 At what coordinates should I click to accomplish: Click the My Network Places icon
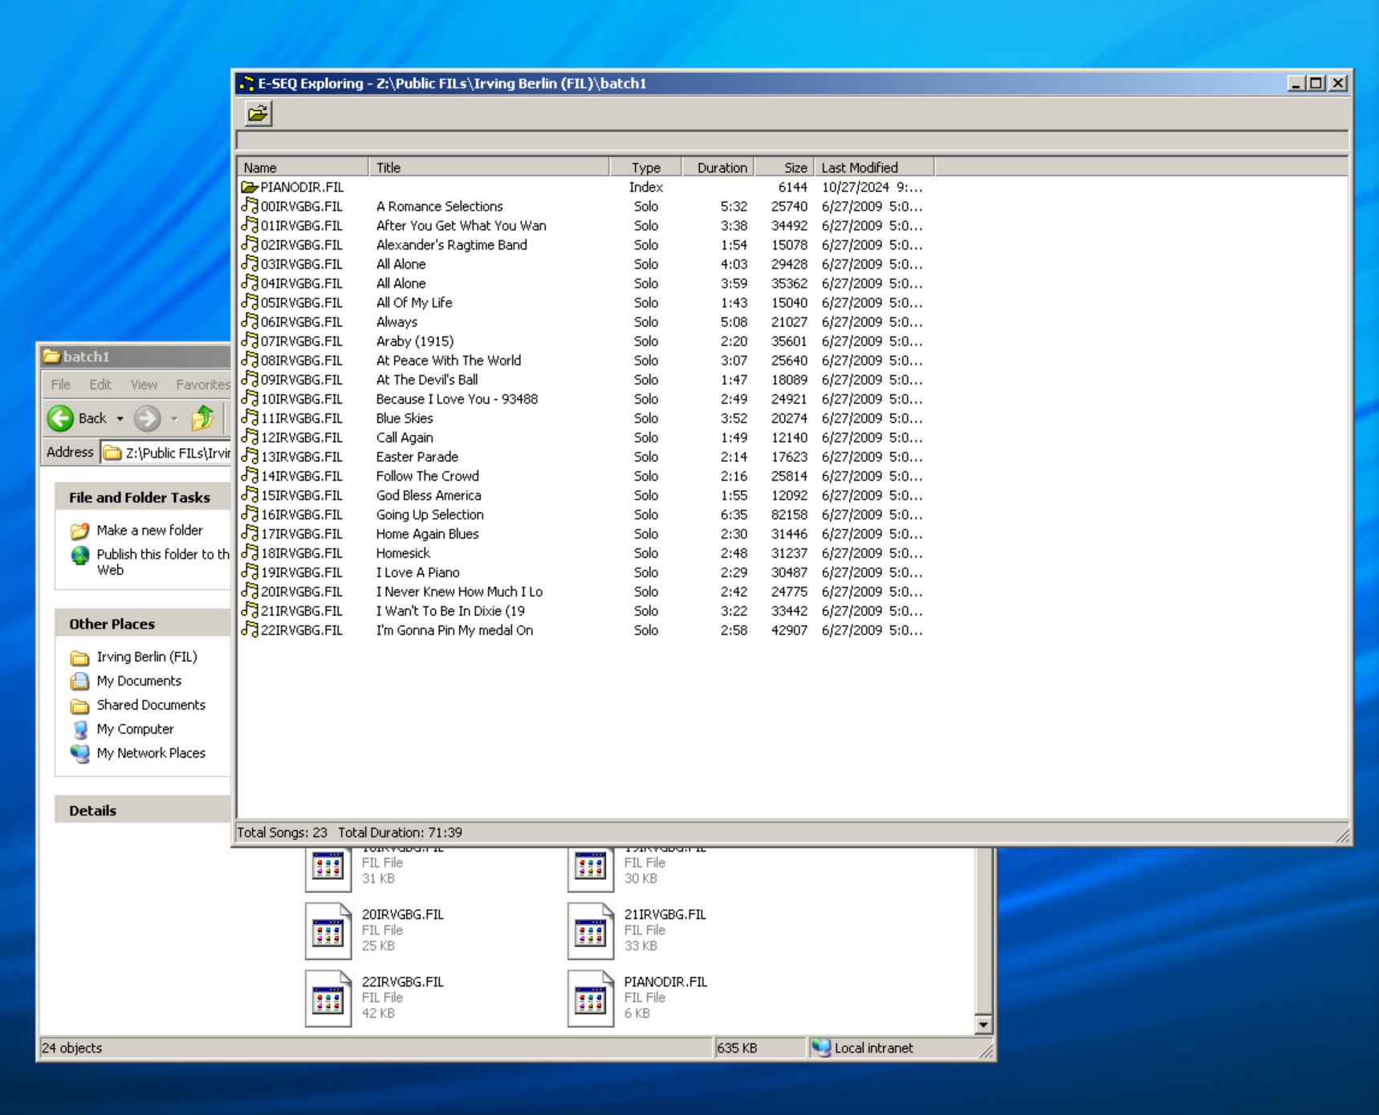pyautogui.click(x=79, y=754)
